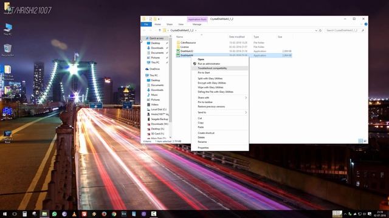Open the calculator icon on the taskbar

tap(24, 214)
